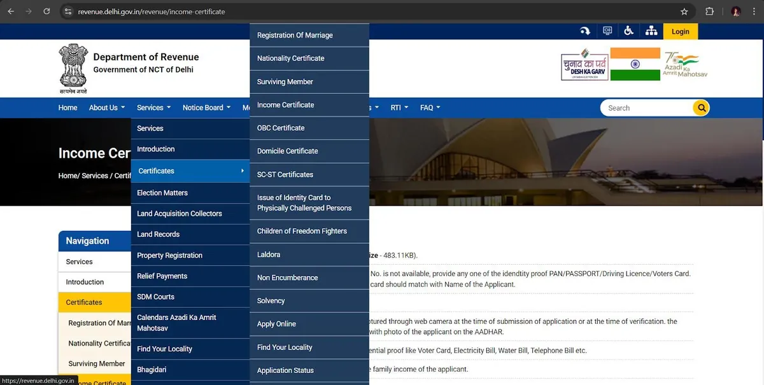Click the Azadi Ka Amrit Mahotsav logo
The width and height of the screenshot is (764, 385).
[x=684, y=65]
